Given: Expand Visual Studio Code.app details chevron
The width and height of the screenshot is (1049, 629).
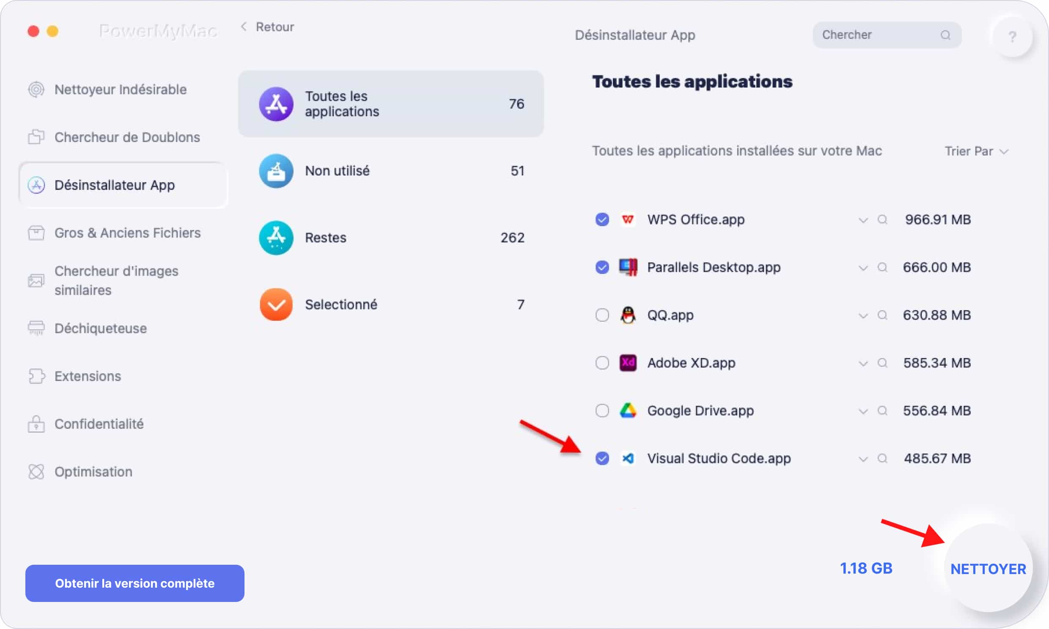Looking at the screenshot, I should point(863,459).
